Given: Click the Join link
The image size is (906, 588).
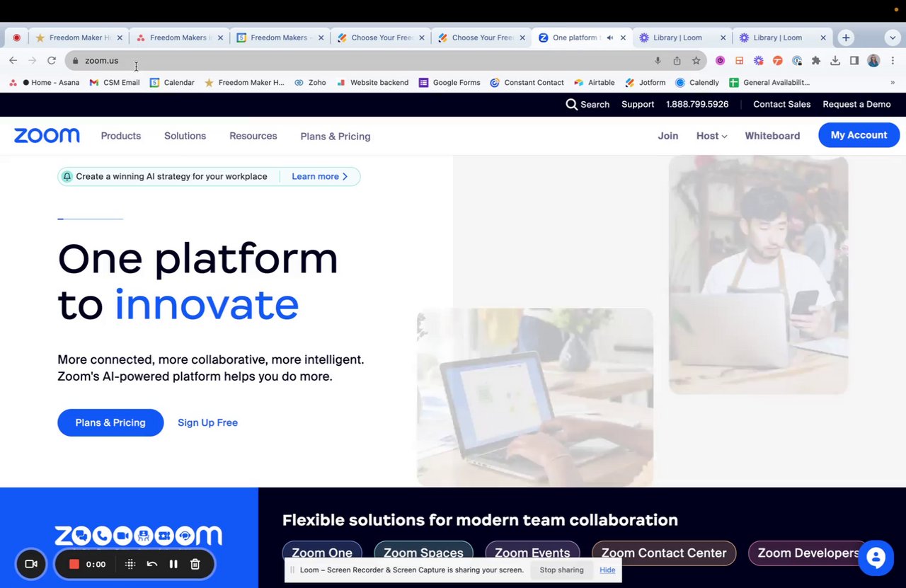Looking at the screenshot, I should click(x=667, y=136).
